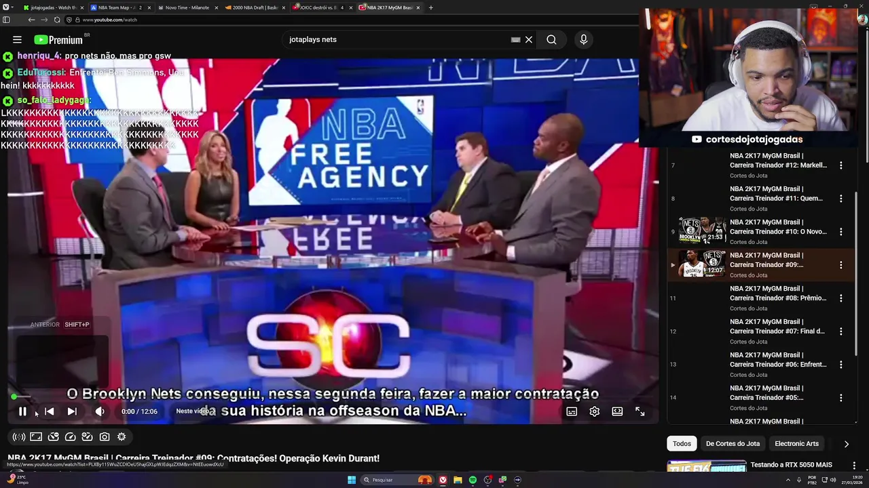This screenshot has height=488, width=869.
Task: Open the YouTube guide hamburger menu
Action: 17,40
